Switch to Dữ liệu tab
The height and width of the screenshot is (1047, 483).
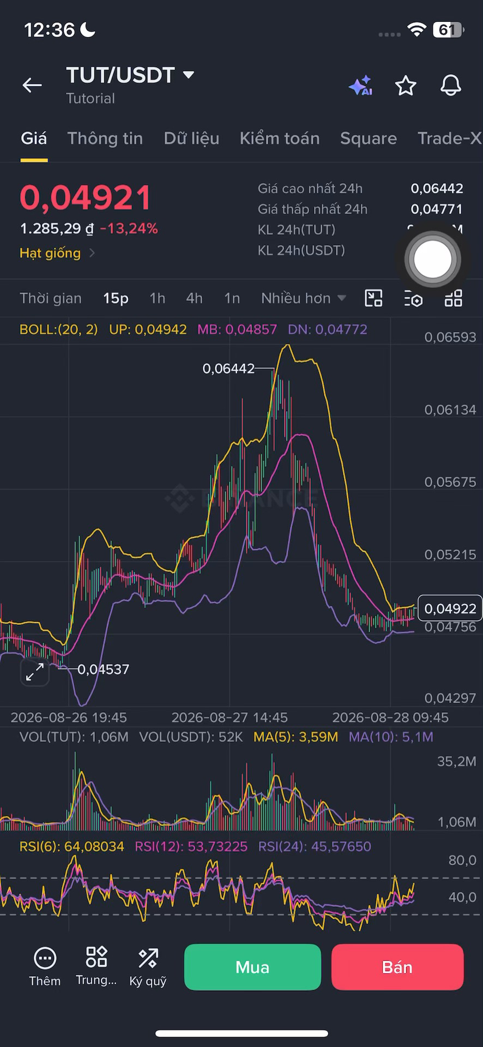[x=191, y=139]
